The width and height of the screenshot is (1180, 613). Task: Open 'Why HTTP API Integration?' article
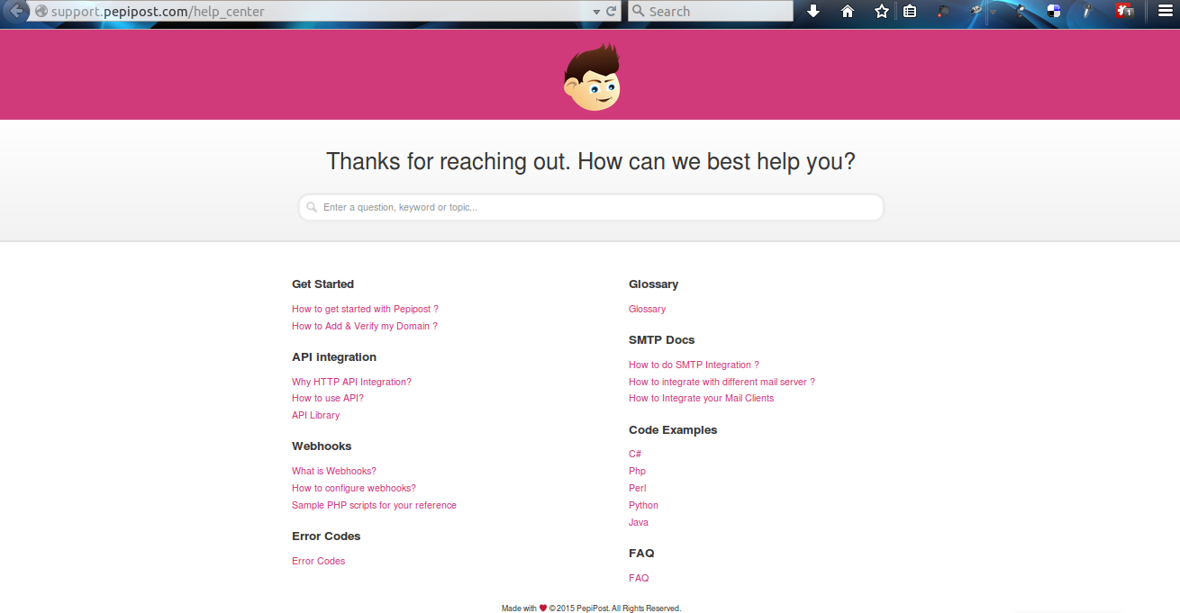[351, 382]
